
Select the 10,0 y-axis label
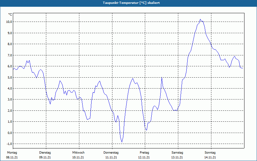click(x=9, y=22)
